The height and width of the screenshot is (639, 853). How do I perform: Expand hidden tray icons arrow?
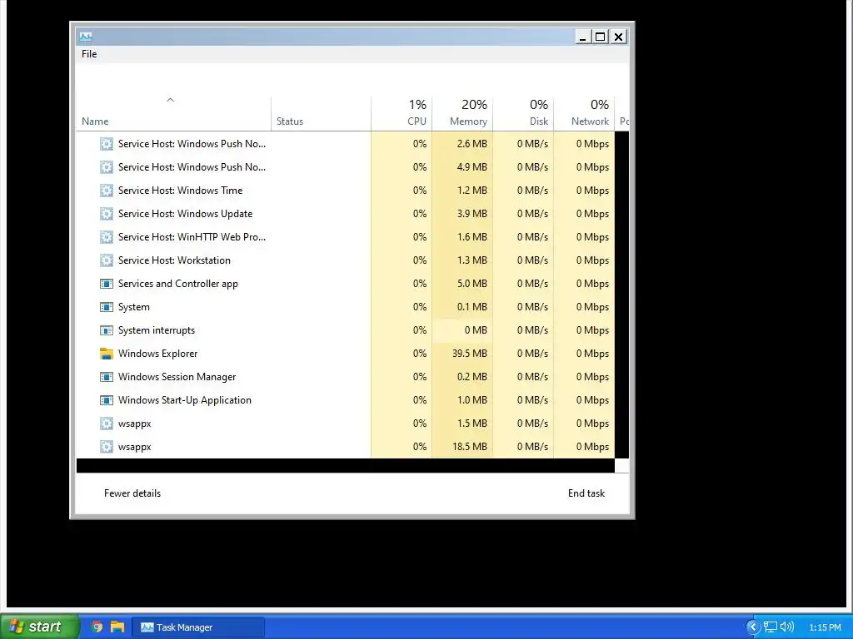coord(753,627)
